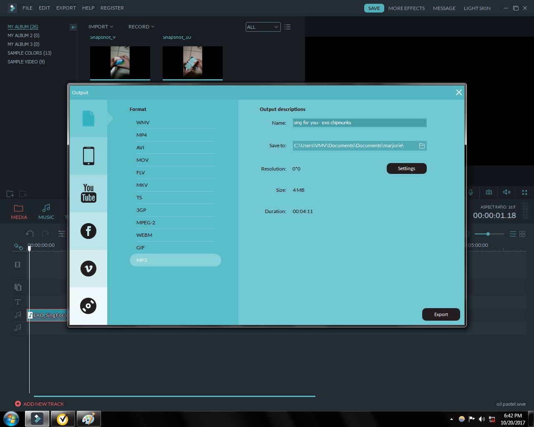534x427 pixels.
Task: Switch media library to list view
Action: click(x=287, y=27)
